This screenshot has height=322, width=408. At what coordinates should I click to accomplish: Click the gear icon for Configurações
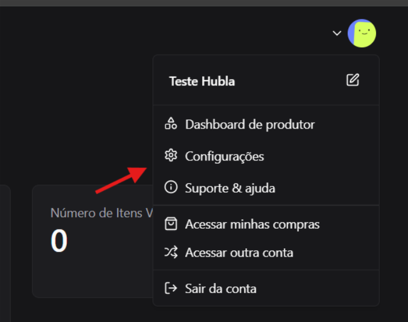[x=171, y=156]
